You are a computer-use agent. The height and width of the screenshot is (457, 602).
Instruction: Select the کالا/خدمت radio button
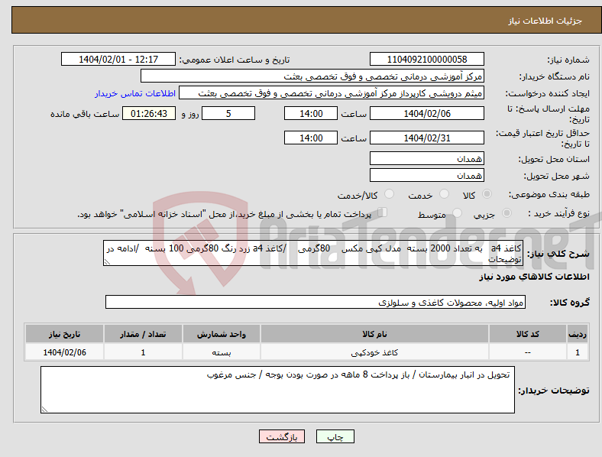point(390,194)
